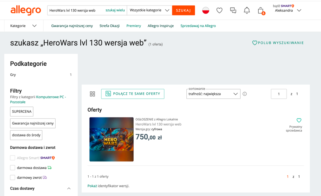Enable the Allegro Smart! checkbox
This screenshot has width=321, height=196.
13,158
